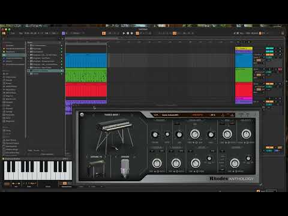Click the highlighted preset row in the browser list
The width and height of the screenshot is (288, 216).
pos(45,71)
